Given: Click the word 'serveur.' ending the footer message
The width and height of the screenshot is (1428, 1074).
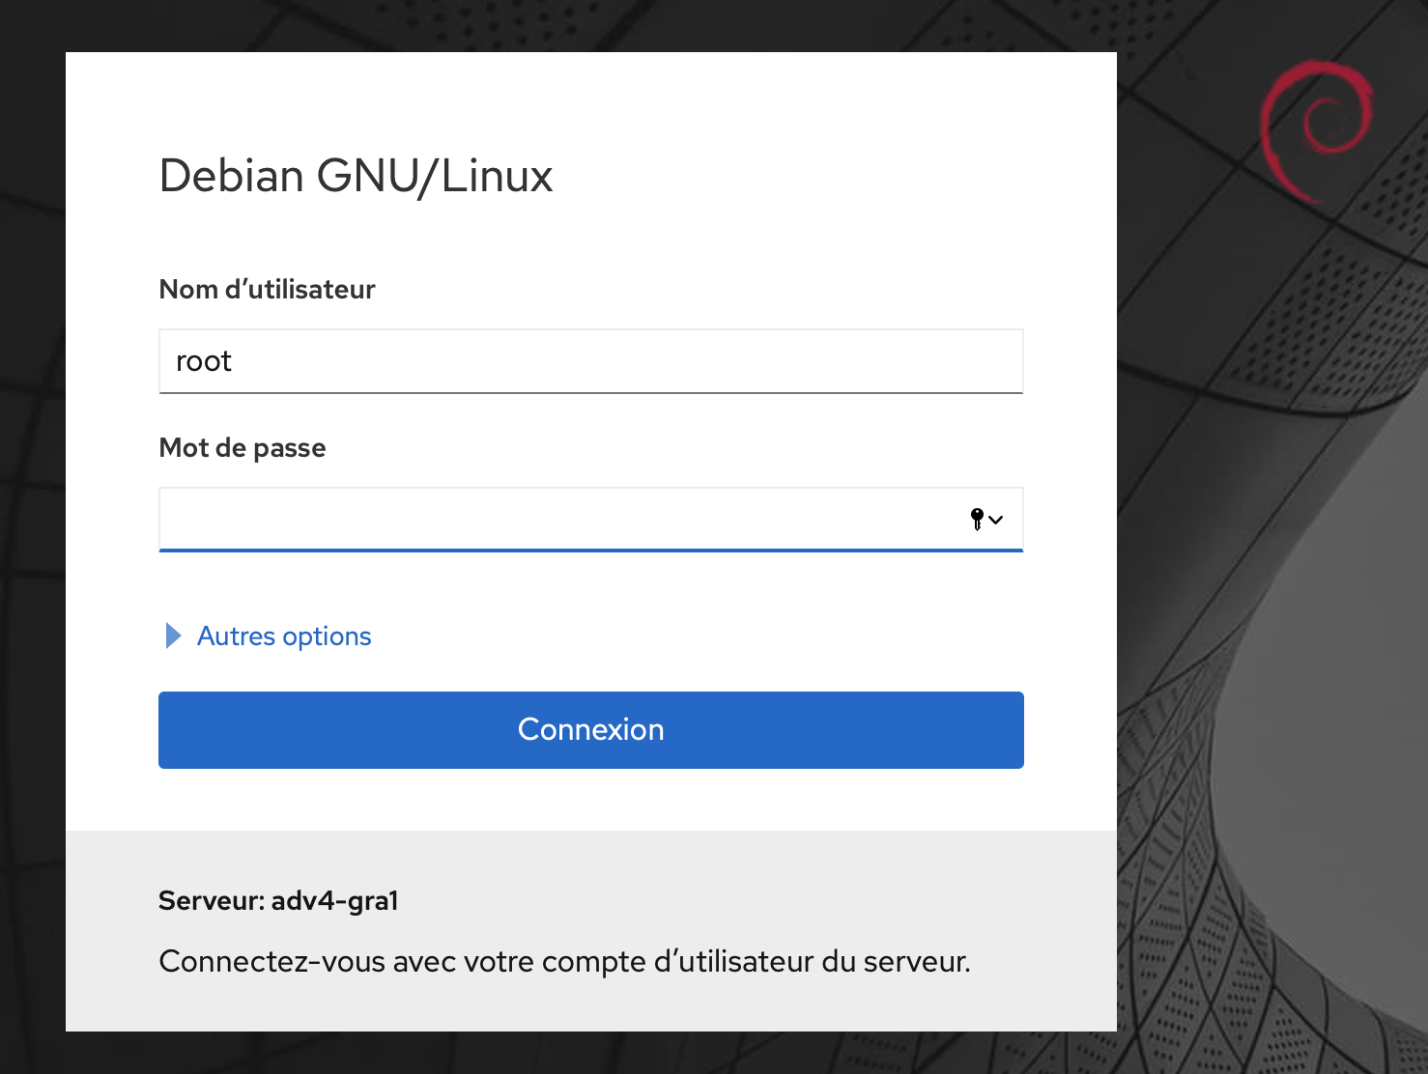Looking at the screenshot, I should click(916, 962).
